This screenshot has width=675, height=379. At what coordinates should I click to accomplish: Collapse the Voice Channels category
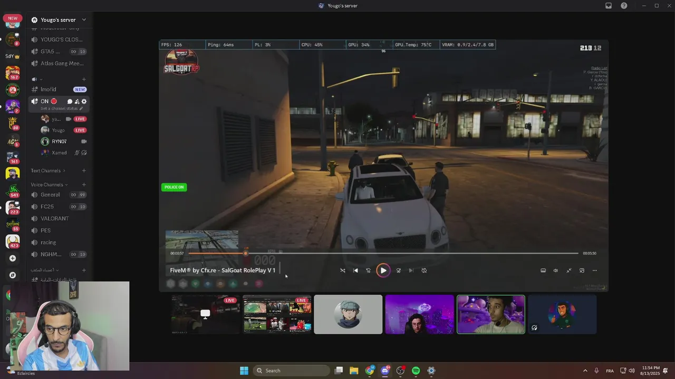[x=49, y=185]
